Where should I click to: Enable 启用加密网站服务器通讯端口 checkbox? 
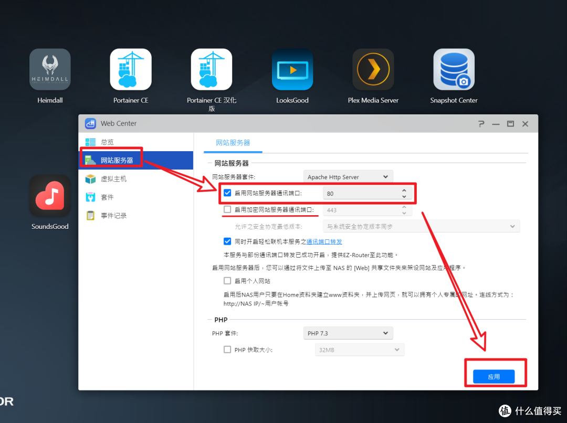click(x=227, y=209)
